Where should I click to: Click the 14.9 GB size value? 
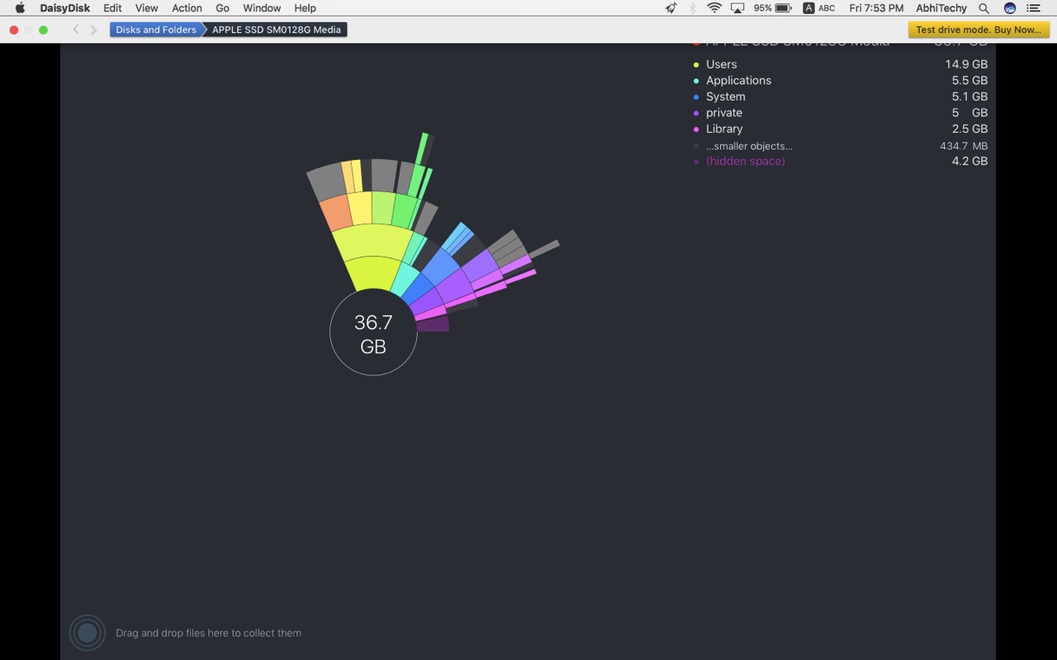966,64
